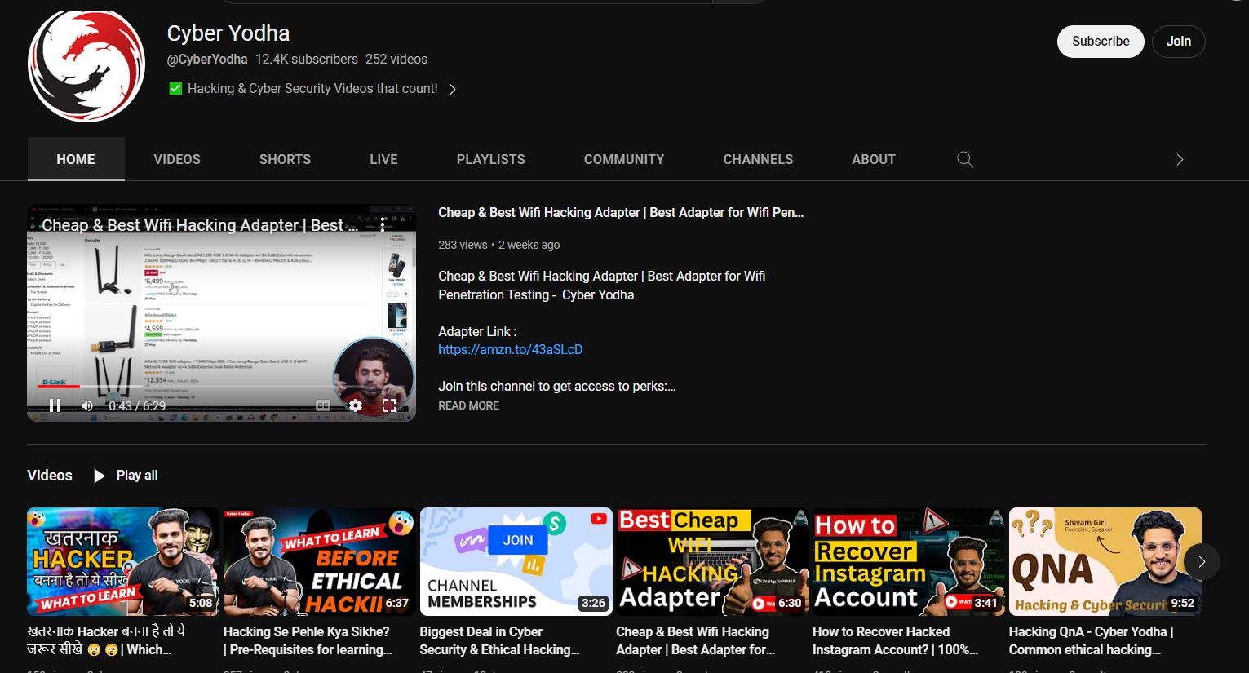The image size is (1249, 673).
Task: Open the Amazon adapter link
Action: coord(510,349)
